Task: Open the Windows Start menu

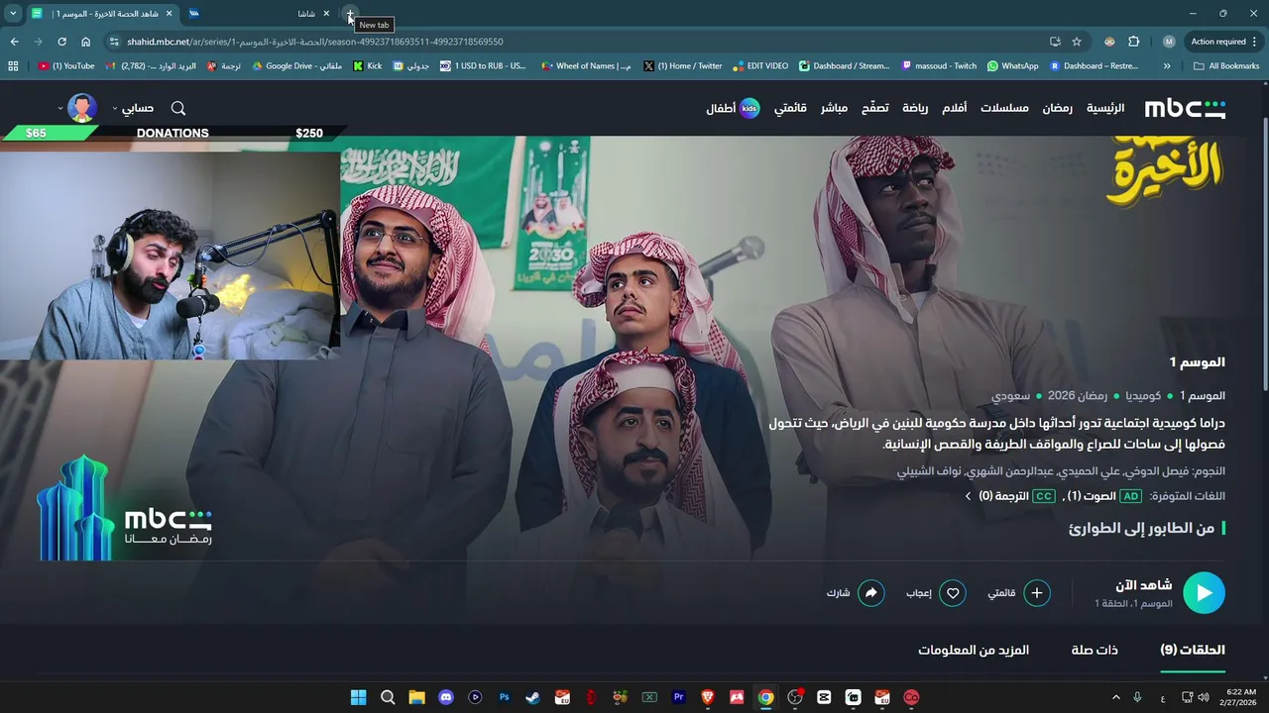Action: point(358,697)
